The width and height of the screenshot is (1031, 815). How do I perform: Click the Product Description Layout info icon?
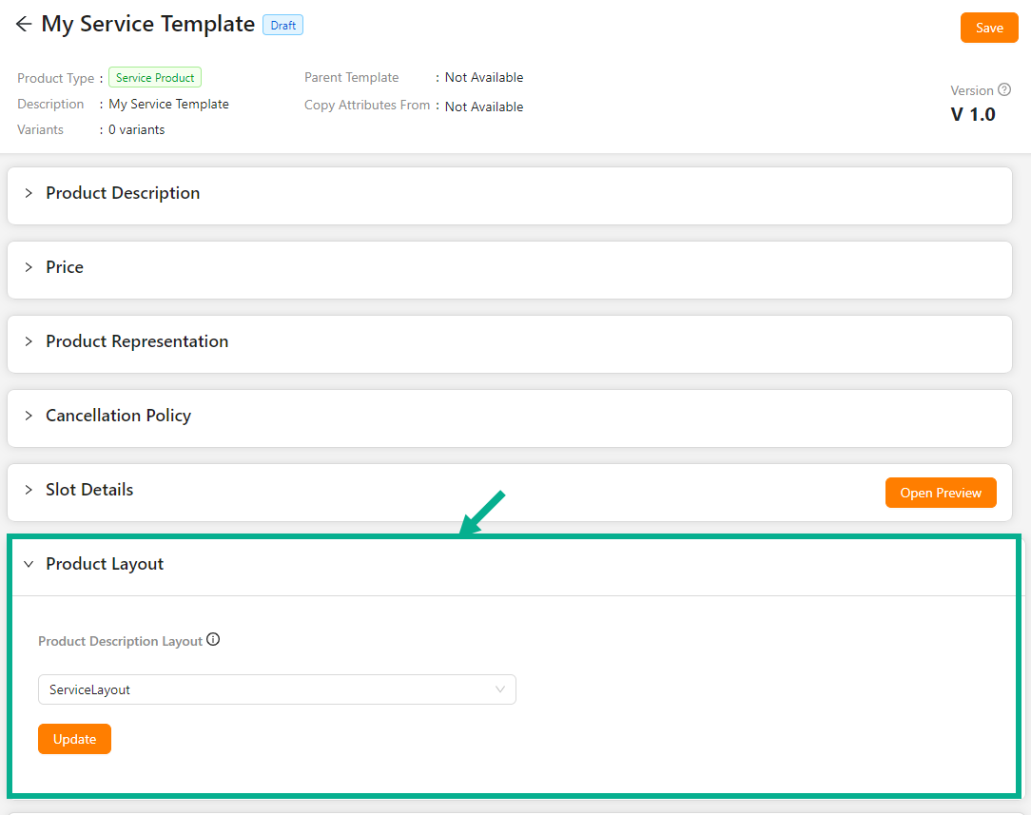pos(213,640)
